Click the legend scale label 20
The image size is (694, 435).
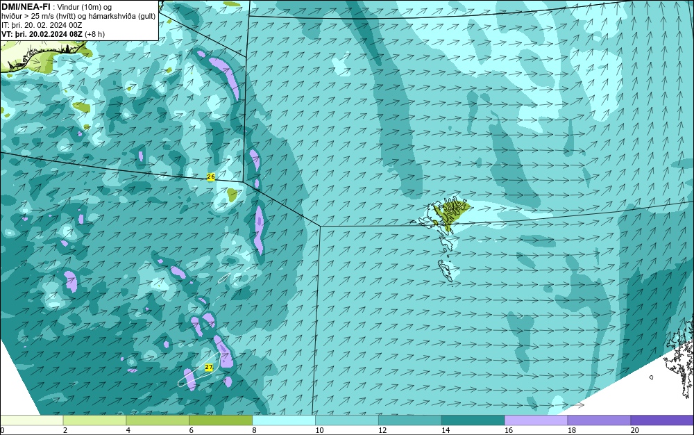coord(635,430)
